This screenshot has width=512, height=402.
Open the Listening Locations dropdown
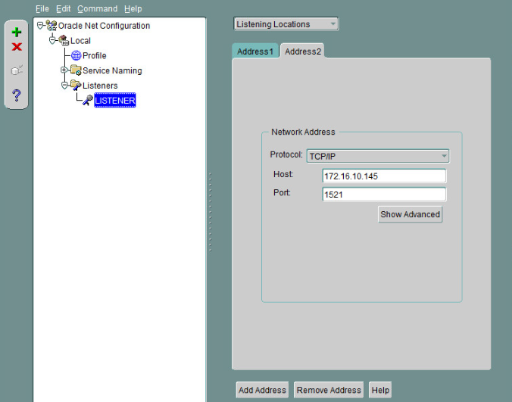pos(286,24)
